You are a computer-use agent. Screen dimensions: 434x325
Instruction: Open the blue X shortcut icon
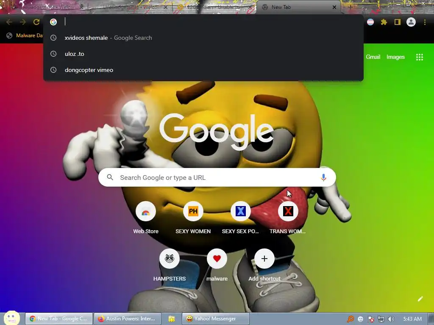pos(241,212)
